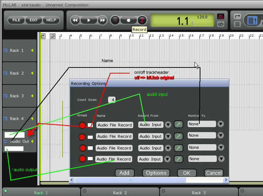Image resolution: width=263 pixels, height=196 pixels.
Task: Select the Rack 4 track header
Action: (x=20, y=119)
